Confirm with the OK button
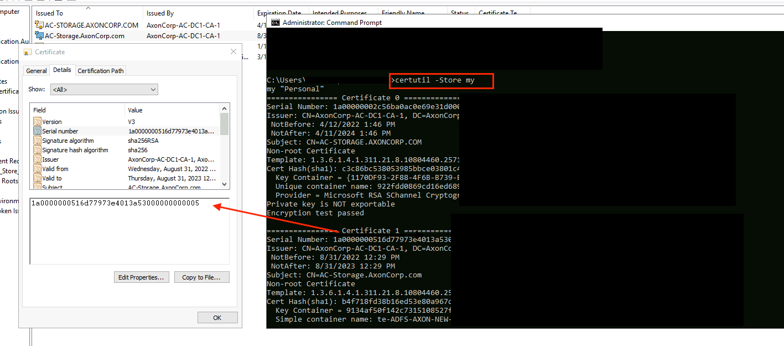 click(217, 317)
